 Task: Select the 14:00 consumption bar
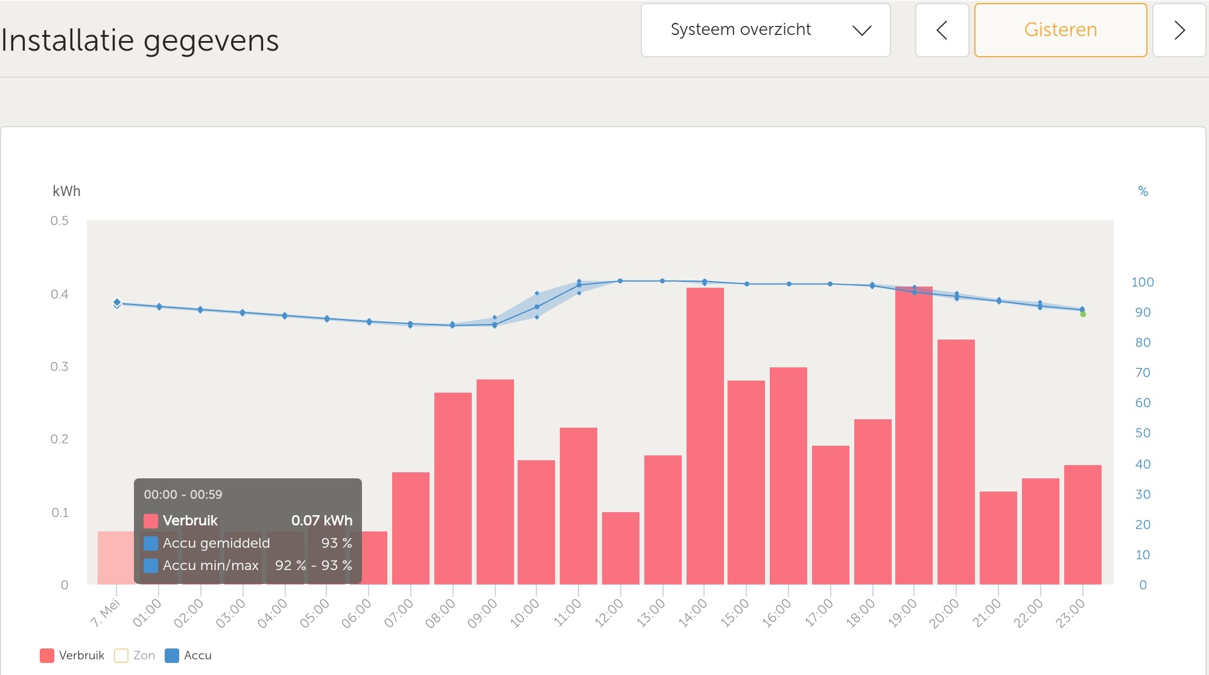tap(705, 436)
